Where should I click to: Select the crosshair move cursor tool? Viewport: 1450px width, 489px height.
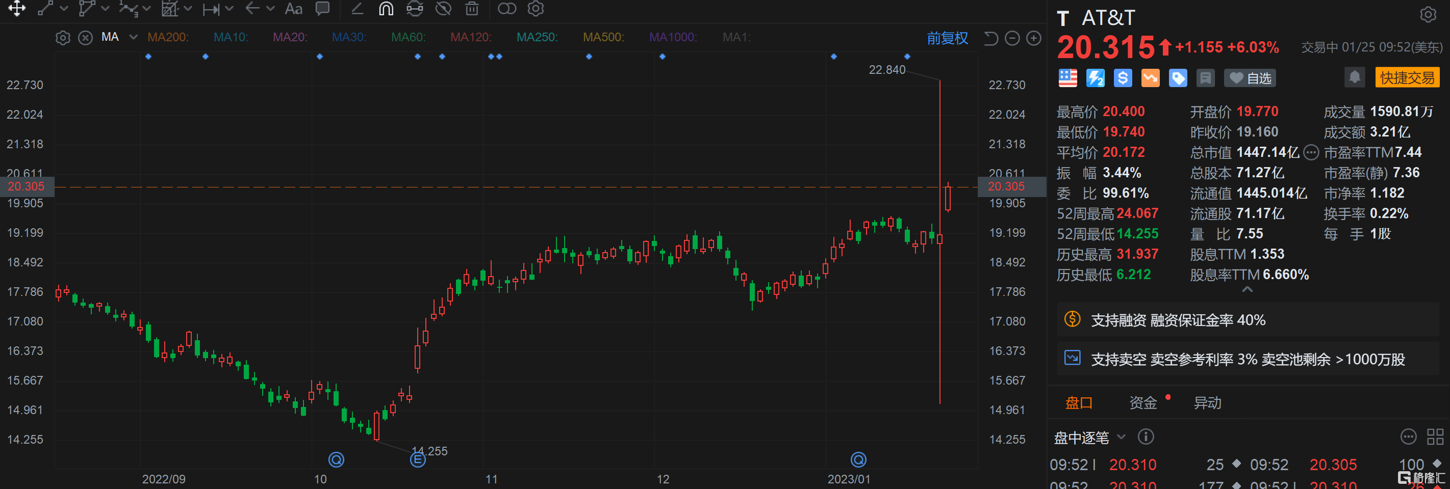[x=16, y=9]
